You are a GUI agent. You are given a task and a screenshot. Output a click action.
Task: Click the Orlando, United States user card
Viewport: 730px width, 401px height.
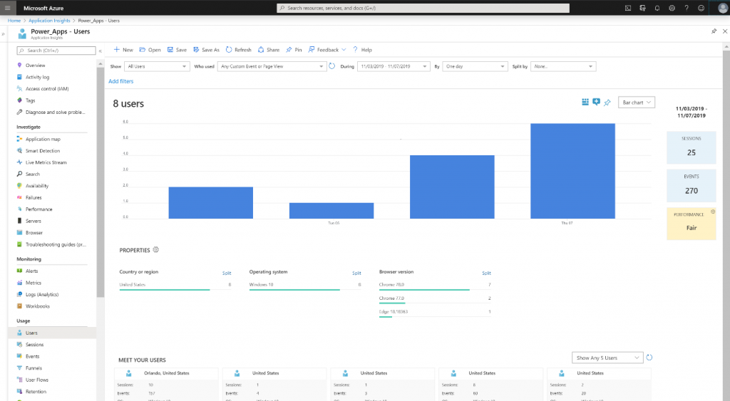(x=166, y=384)
